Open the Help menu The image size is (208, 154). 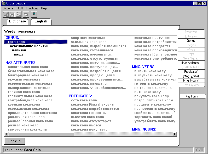[x=44, y=8]
